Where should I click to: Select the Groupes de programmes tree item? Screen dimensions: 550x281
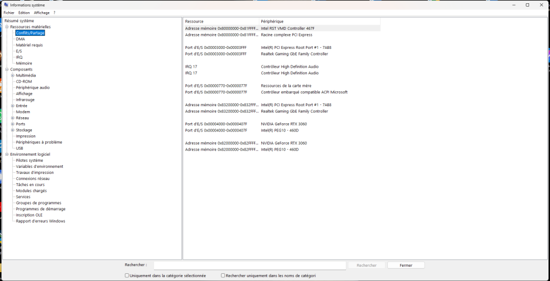[38, 203]
